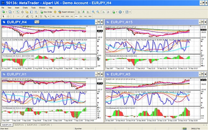Click the New Order button

[x=46, y=12]
